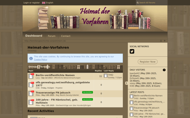190x118 pixels.
Task: Open DrStaletti in Daily Visitors
Action: [x=134, y=78]
